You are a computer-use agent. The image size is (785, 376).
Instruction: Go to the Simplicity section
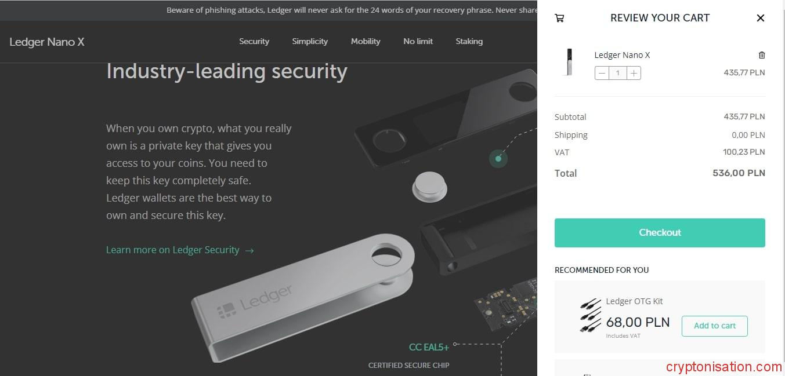pyautogui.click(x=310, y=41)
